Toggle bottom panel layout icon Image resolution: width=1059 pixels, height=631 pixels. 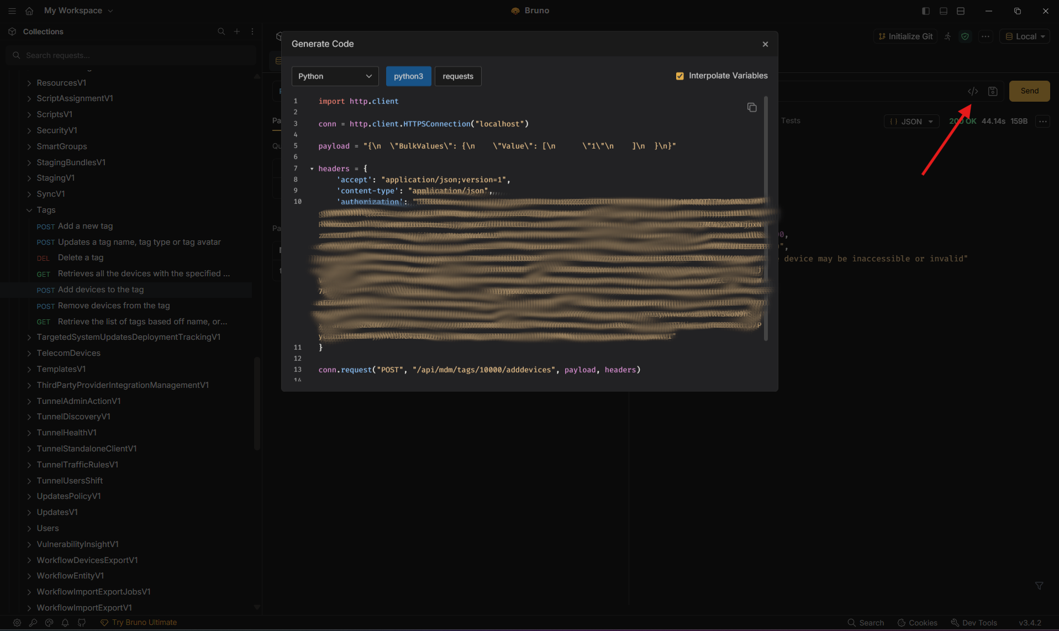point(944,11)
